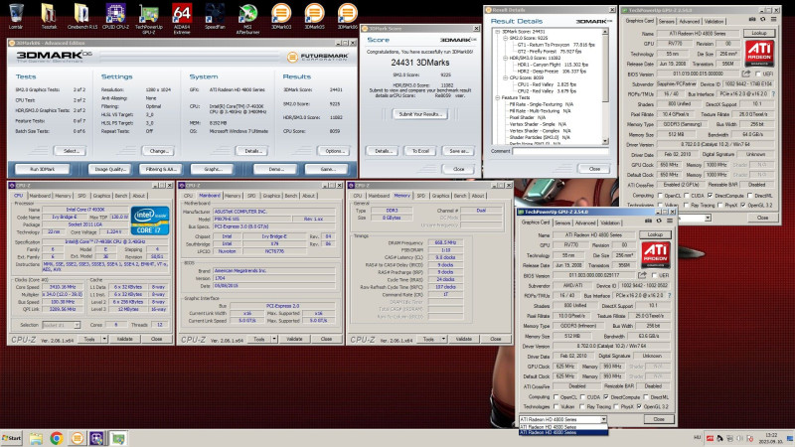795x447 pixels.
Task: Toggle OpenGL 3.2 checkbox in front GPU-Z window
Action: click(x=639, y=406)
